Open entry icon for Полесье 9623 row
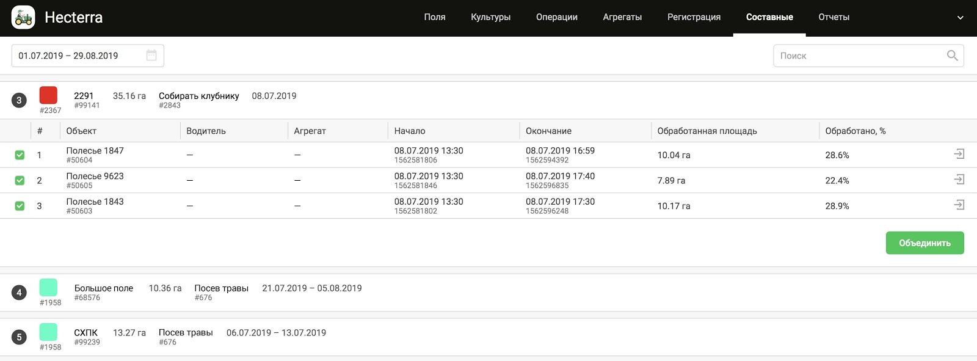Screen dimensions: 977x361 pyautogui.click(x=959, y=180)
